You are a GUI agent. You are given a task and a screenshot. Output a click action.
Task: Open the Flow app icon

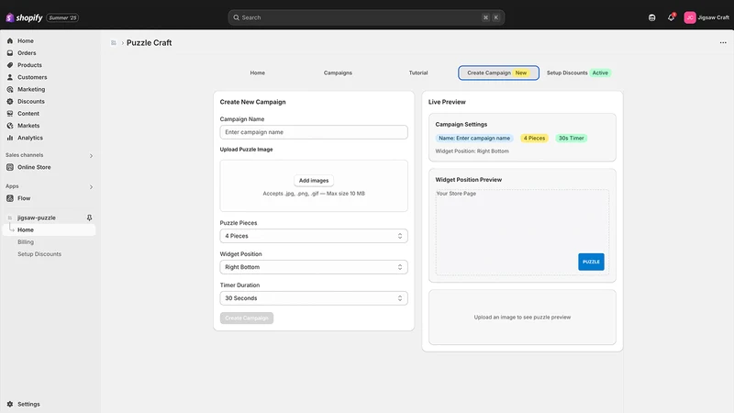[10, 198]
